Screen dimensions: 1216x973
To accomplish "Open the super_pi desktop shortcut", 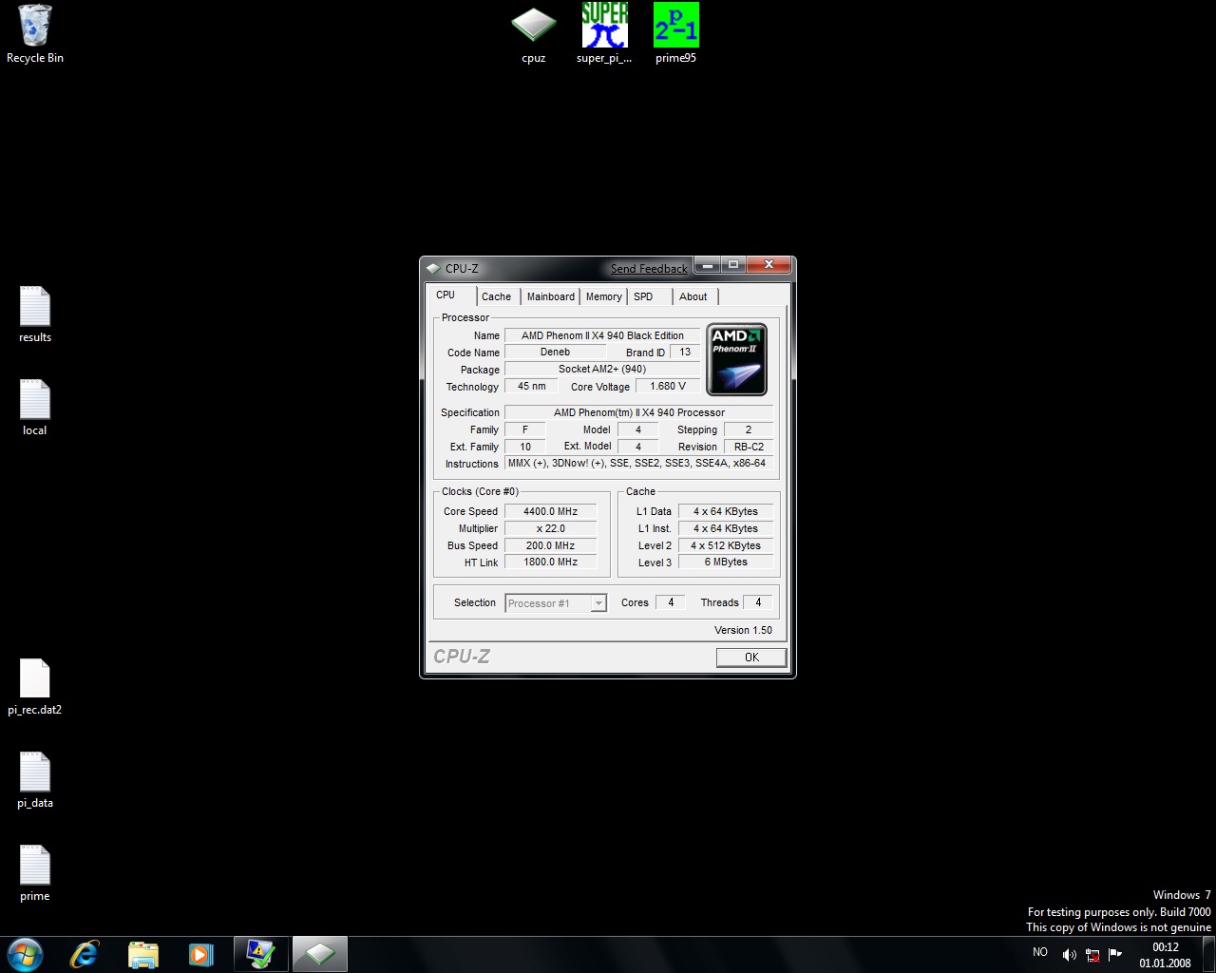I will [604, 34].
